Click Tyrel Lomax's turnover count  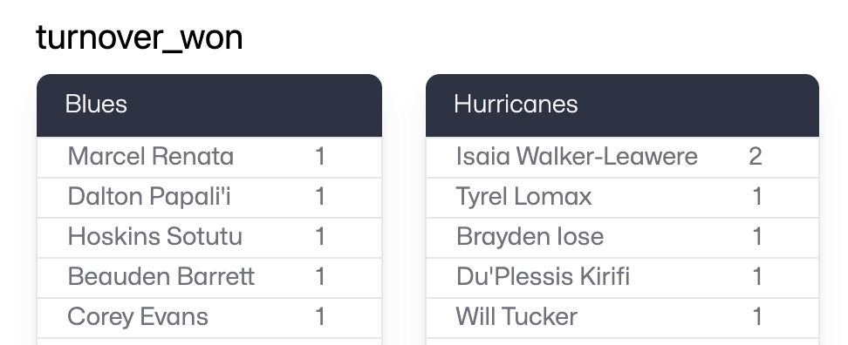coord(757,197)
